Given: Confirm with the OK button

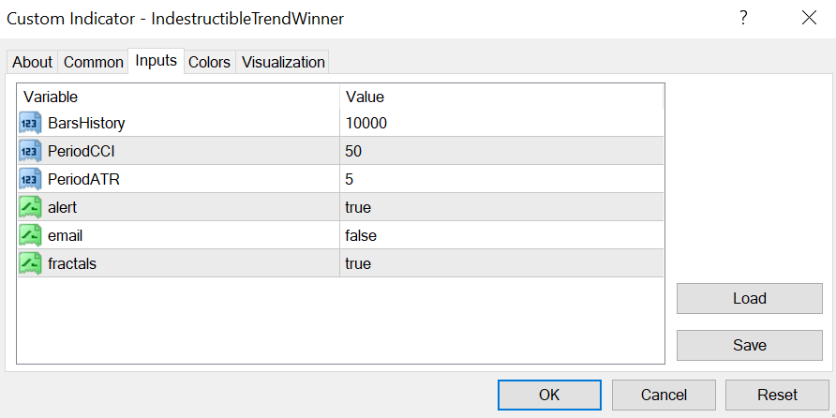Looking at the screenshot, I should tap(549, 395).
